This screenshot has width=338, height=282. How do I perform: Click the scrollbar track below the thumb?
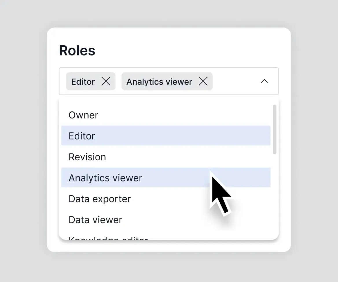(x=275, y=196)
